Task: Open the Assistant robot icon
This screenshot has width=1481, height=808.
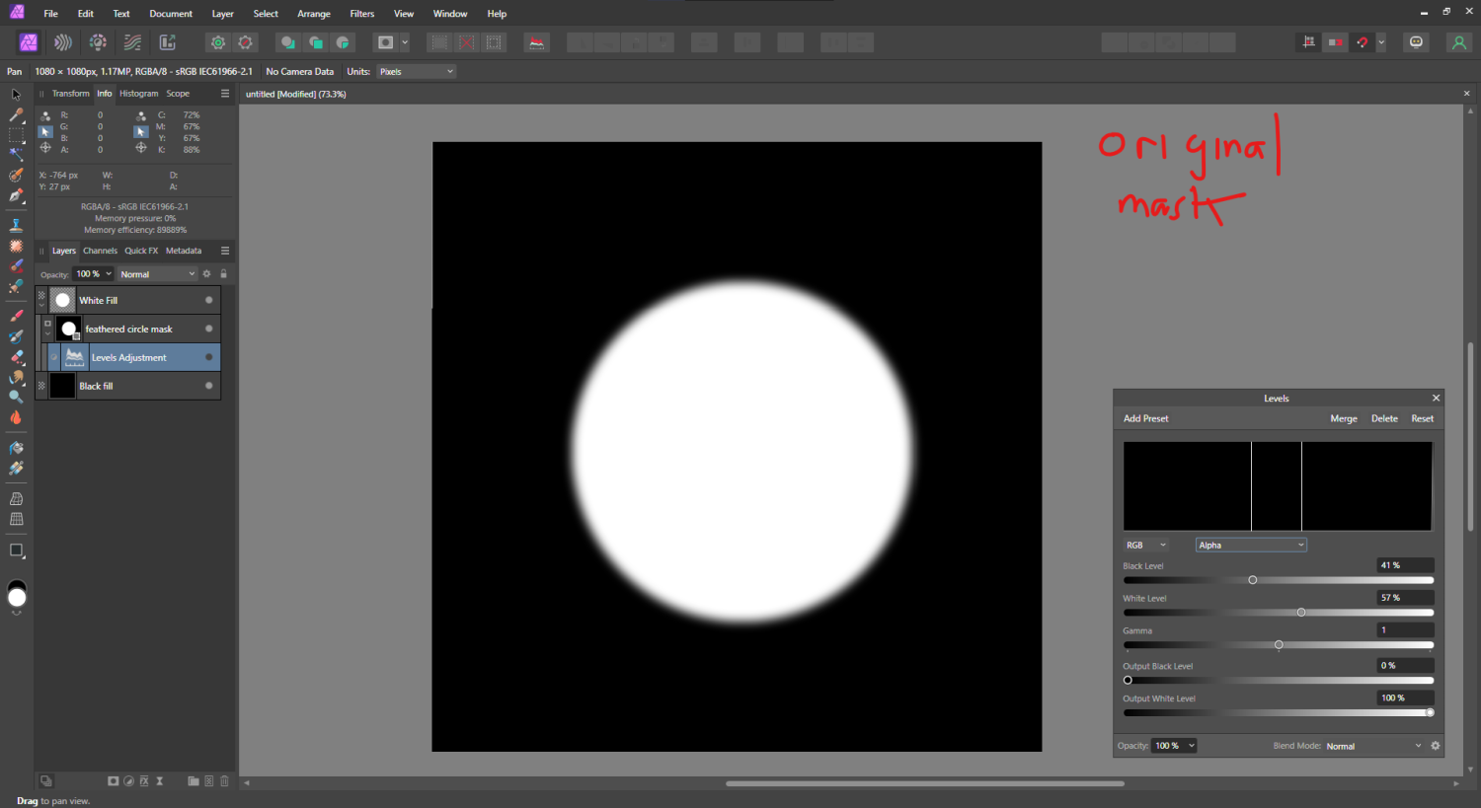Action: click(x=1416, y=42)
